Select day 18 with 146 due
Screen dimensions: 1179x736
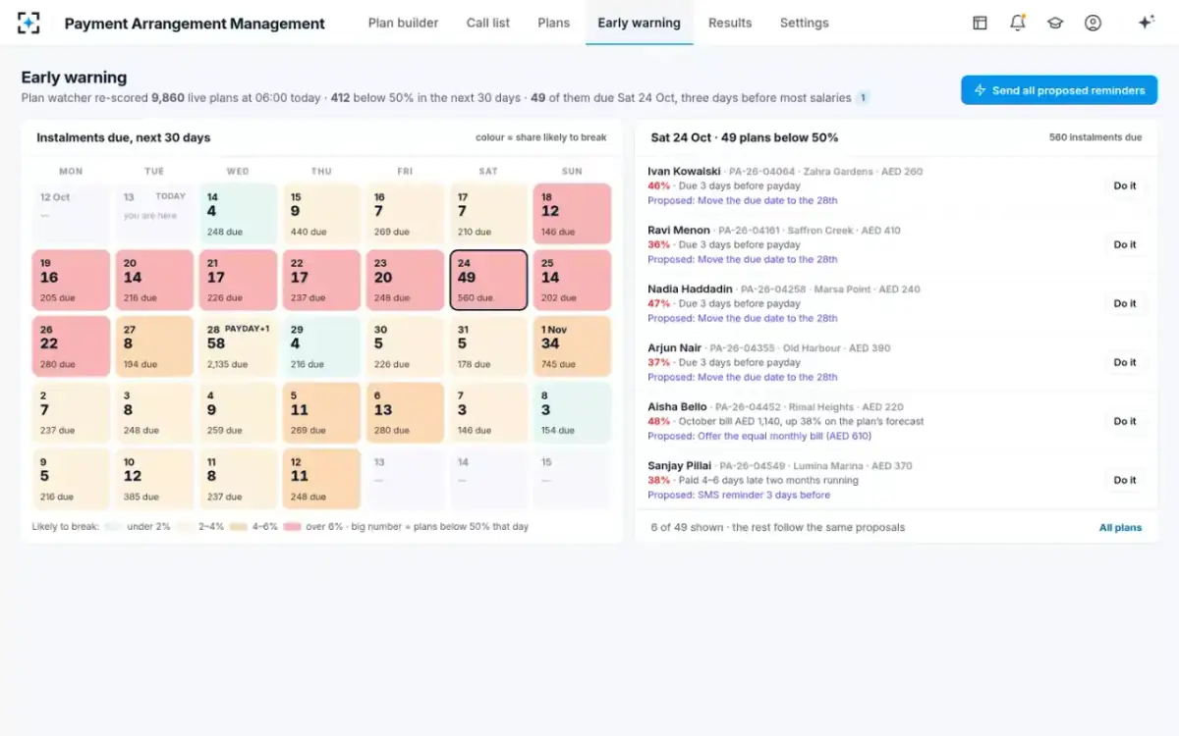pos(572,214)
